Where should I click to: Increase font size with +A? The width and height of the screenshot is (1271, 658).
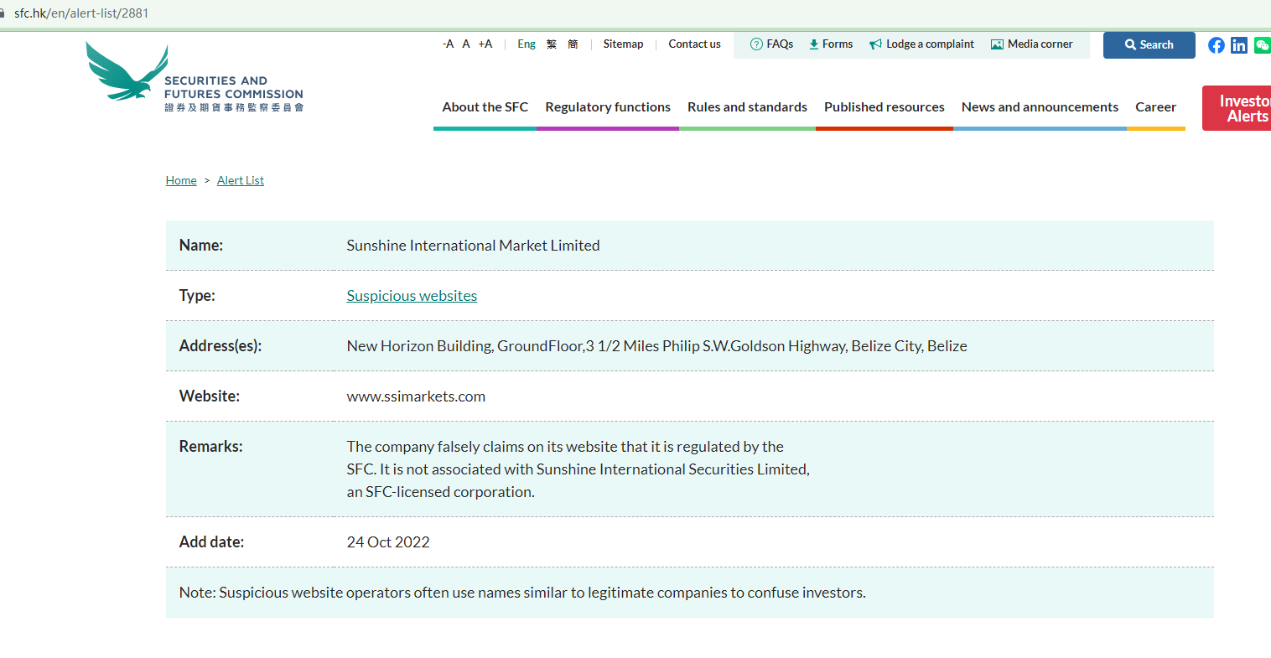click(485, 44)
